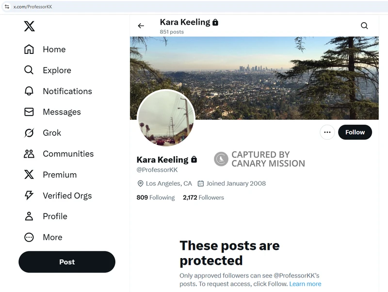Open the circular profile picture thumbnail
Viewport: 388px width, 292px height.
tap(166, 118)
